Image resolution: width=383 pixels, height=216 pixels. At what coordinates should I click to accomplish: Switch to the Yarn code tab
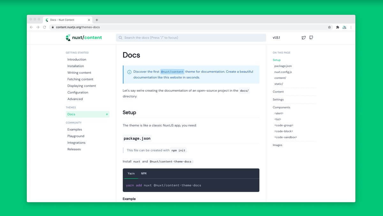(131, 174)
